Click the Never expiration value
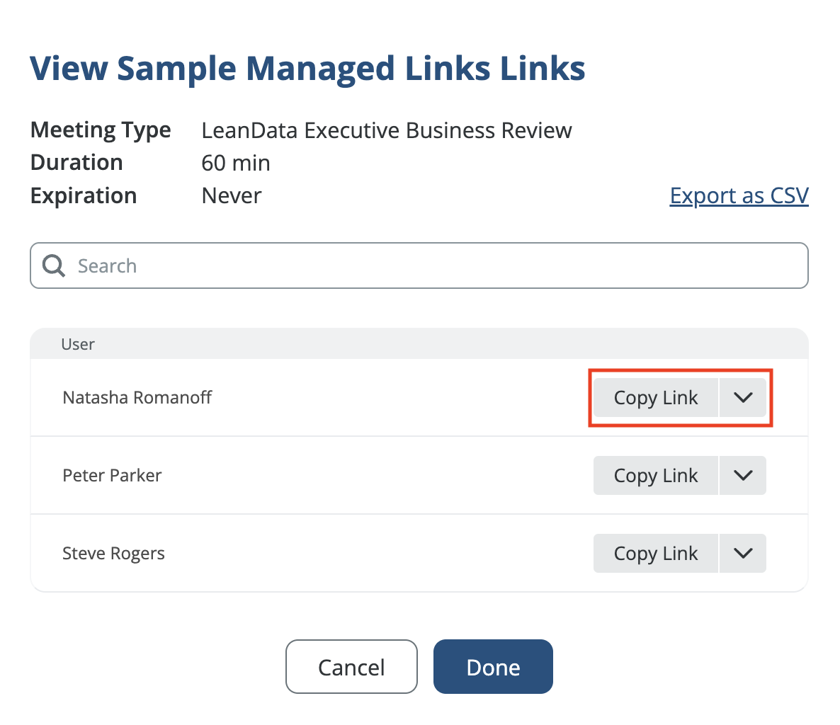The width and height of the screenshot is (840, 725). [232, 196]
